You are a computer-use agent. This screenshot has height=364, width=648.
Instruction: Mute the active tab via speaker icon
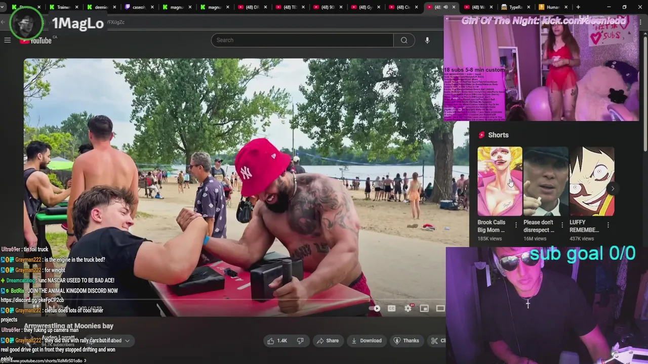pyautogui.click(x=445, y=7)
